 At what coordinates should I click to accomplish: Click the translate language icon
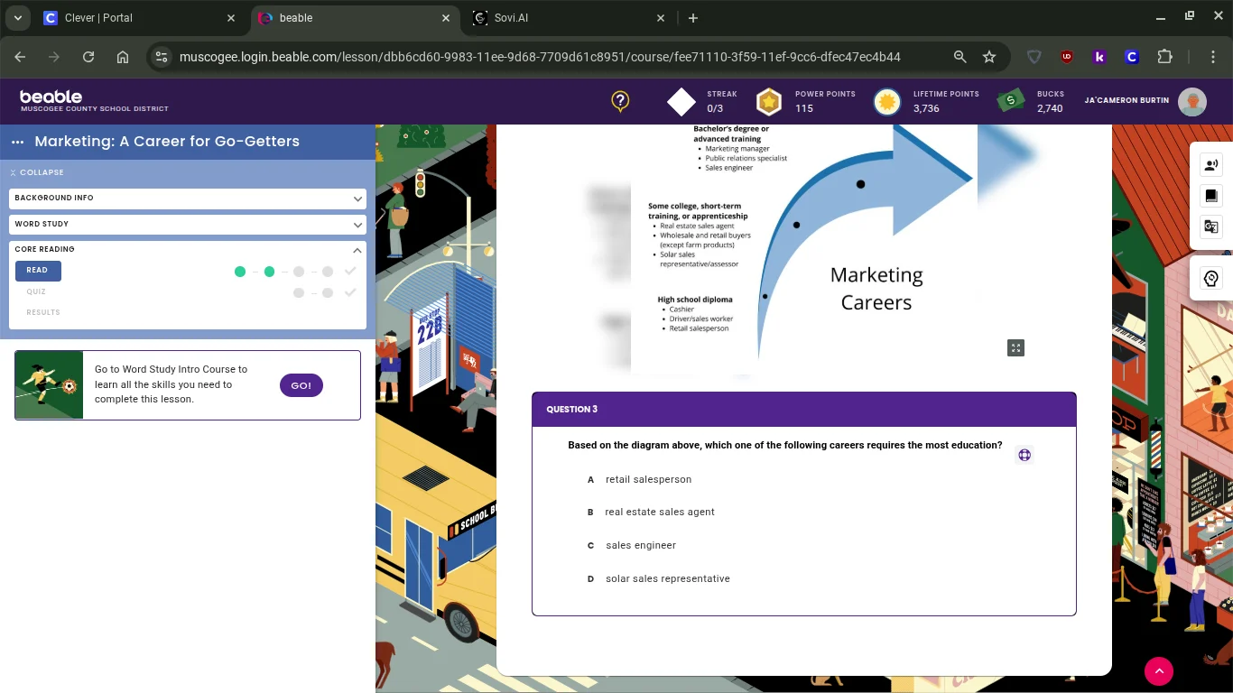[1211, 226]
